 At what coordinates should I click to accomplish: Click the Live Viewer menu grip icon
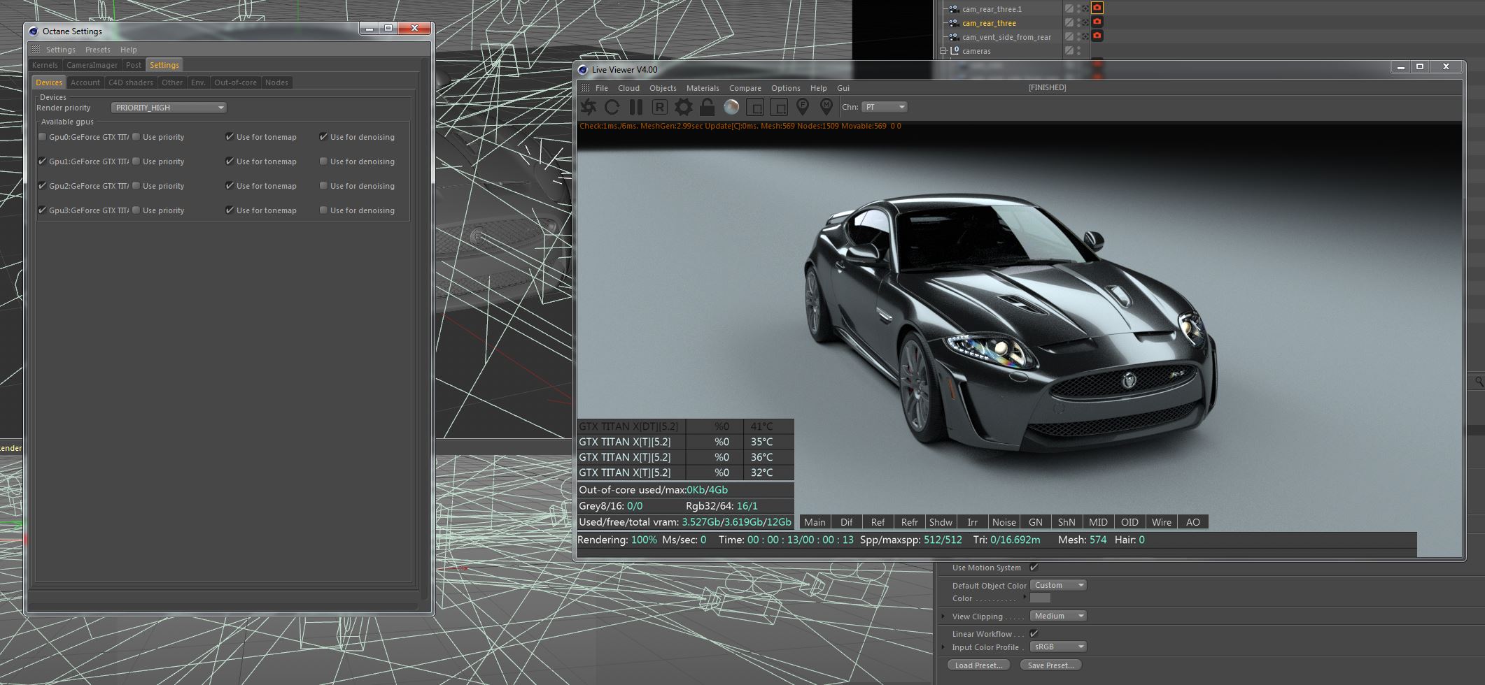coord(585,88)
